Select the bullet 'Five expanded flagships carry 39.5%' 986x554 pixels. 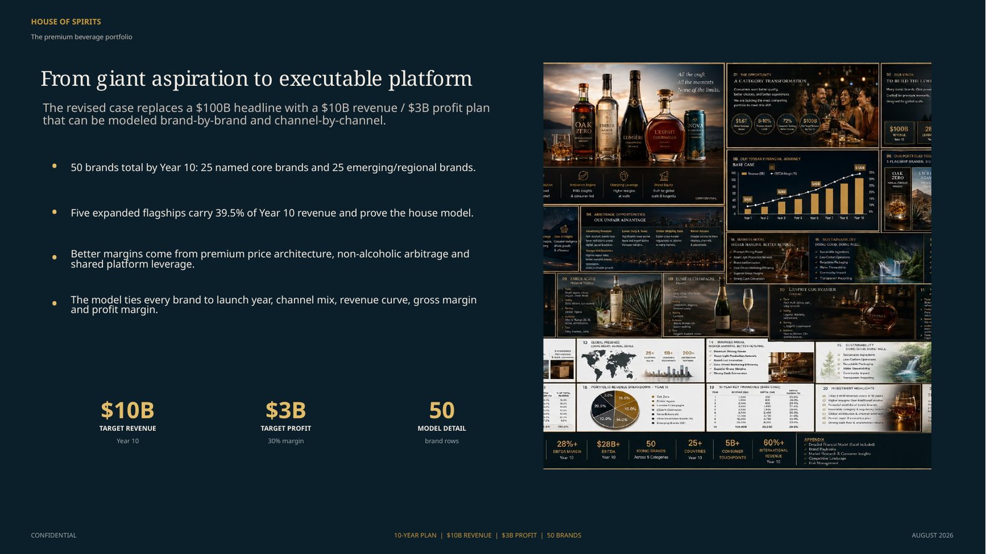pos(272,213)
